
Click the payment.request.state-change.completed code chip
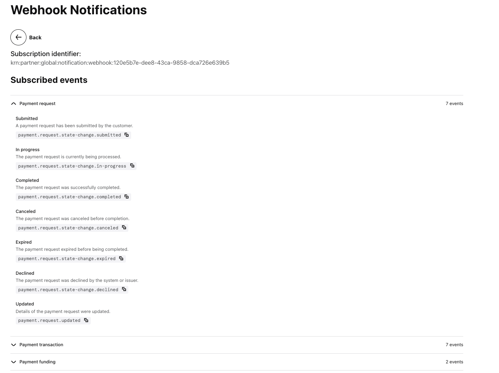pyautogui.click(x=69, y=197)
